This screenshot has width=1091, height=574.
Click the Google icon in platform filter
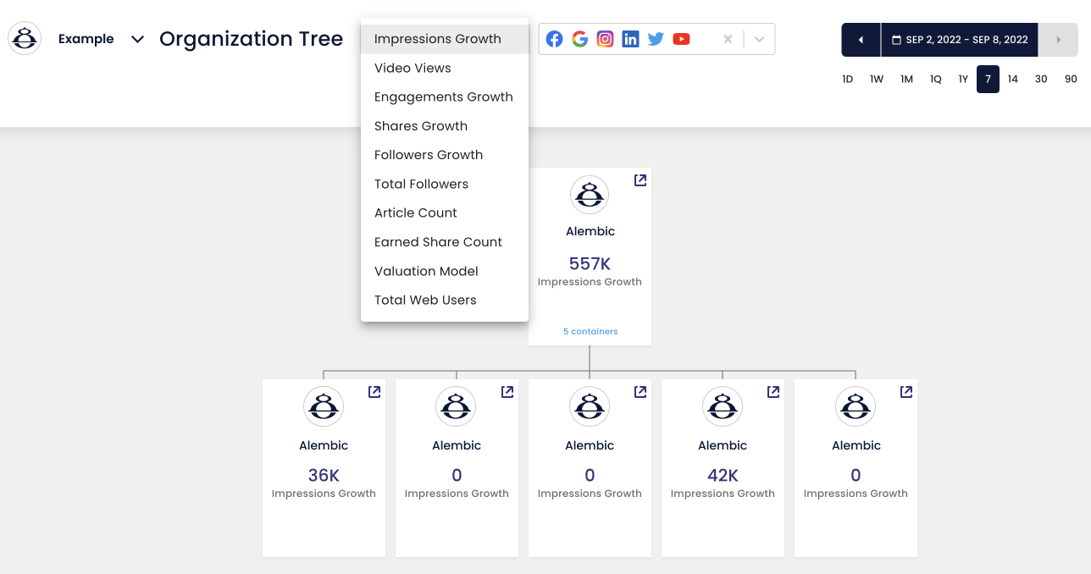coord(579,39)
